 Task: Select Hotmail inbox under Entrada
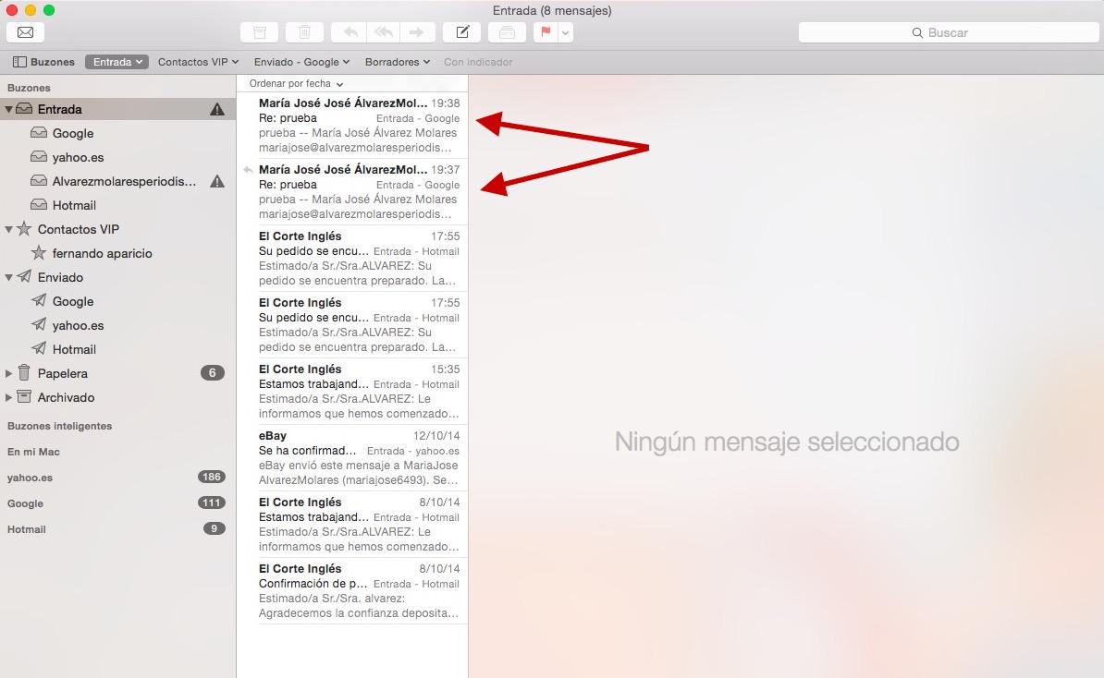pyautogui.click(x=74, y=205)
